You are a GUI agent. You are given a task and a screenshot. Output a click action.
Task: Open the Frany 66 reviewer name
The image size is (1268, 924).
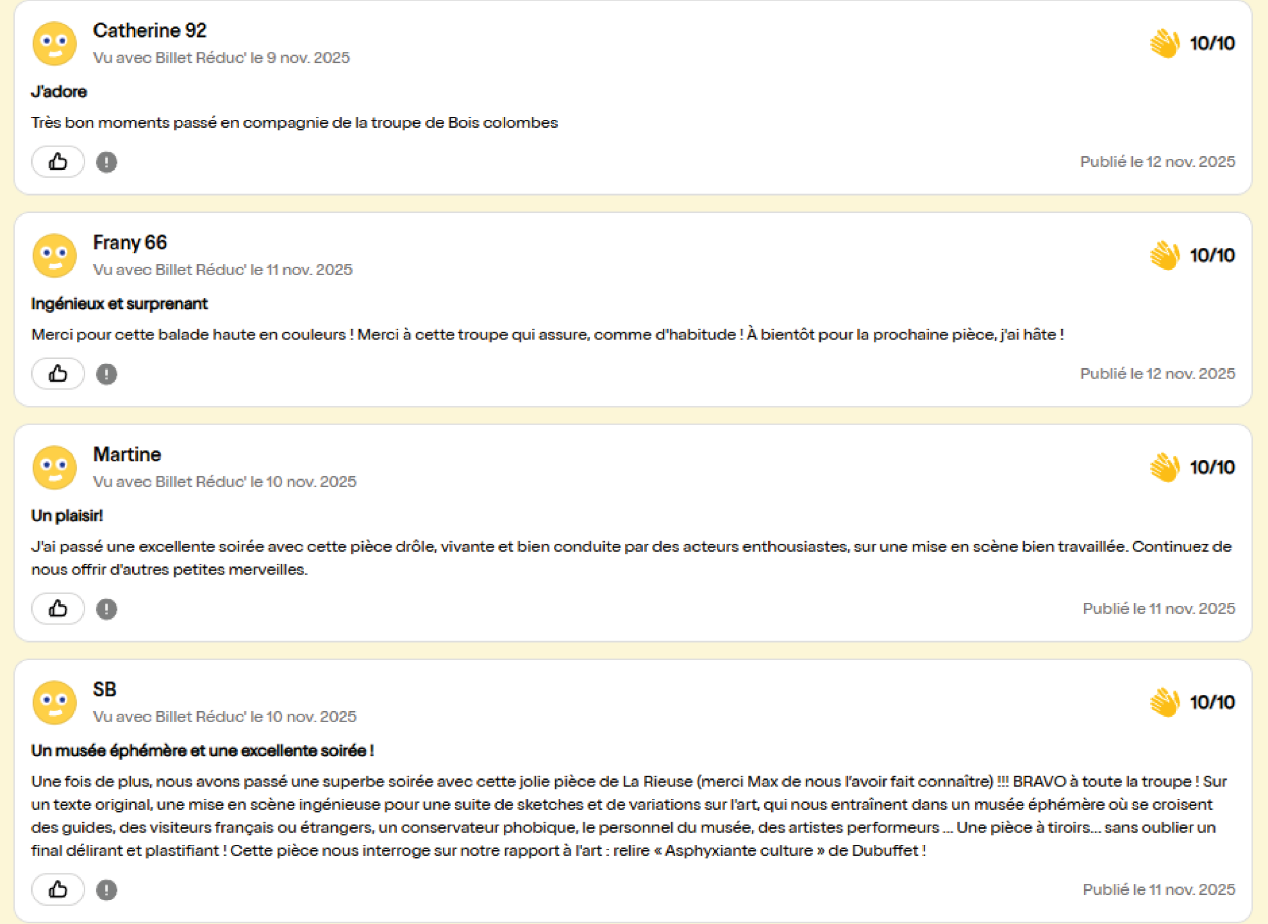(x=130, y=242)
